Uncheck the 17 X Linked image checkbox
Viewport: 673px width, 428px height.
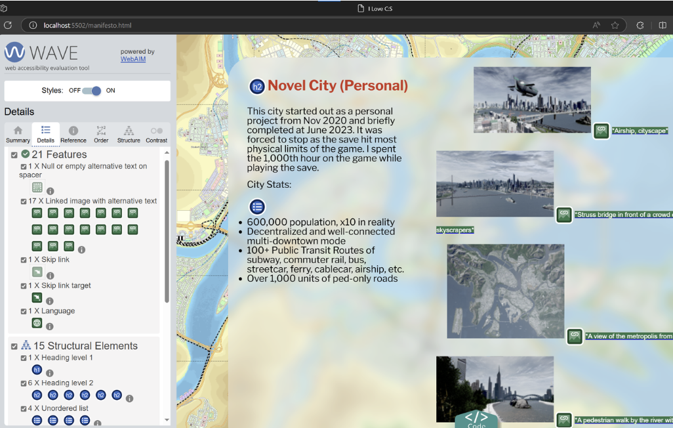click(x=24, y=202)
